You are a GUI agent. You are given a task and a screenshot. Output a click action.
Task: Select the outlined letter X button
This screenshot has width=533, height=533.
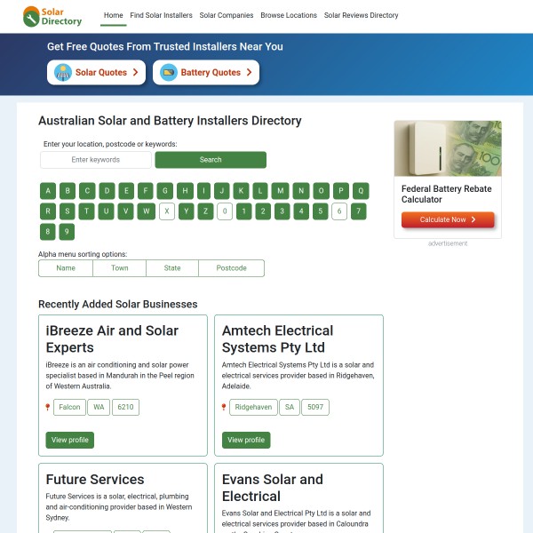pyautogui.click(x=167, y=211)
